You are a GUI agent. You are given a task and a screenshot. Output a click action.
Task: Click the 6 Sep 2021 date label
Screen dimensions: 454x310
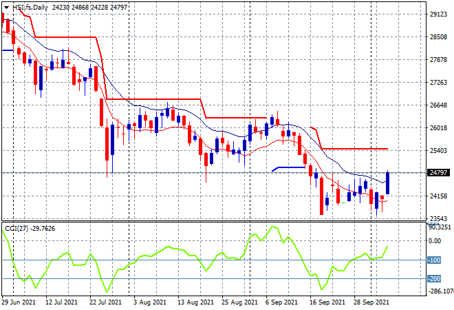[281, 302]
